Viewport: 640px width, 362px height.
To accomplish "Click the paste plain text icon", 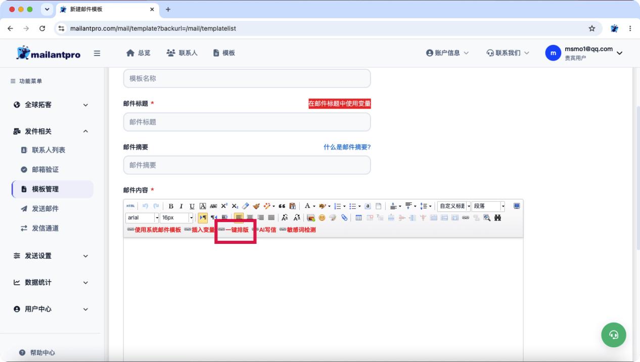I will 292,206.
